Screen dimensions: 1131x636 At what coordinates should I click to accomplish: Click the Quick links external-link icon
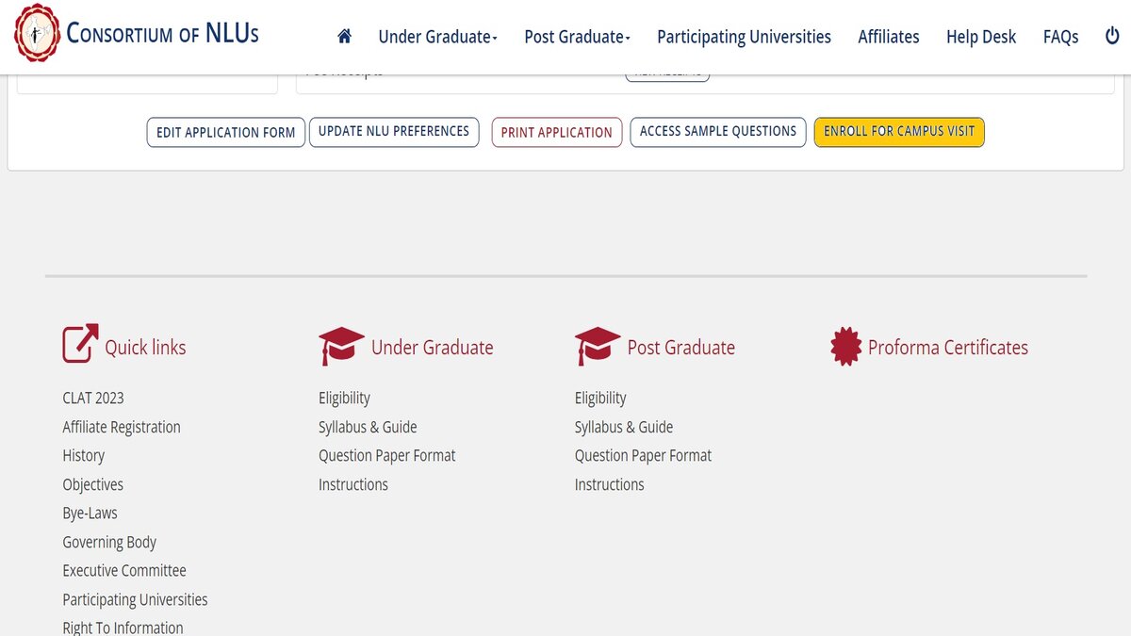point(77,342)
